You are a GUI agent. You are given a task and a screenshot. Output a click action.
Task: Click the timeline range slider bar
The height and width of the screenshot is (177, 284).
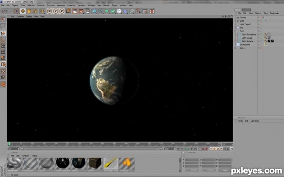[x=91, y=149]
